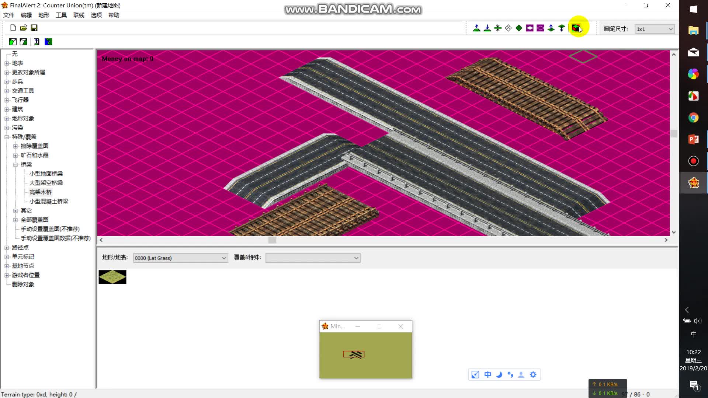The height and width of the screenshot is (398, 708).
Task: Click the 污染 tree label
Action: point(17,128)
